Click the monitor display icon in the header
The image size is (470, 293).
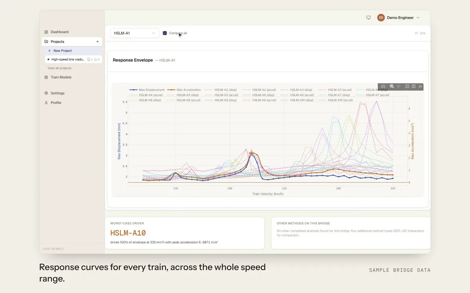[x=369, y=18]
